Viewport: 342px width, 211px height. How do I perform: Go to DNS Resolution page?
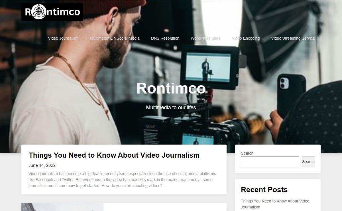165,38
